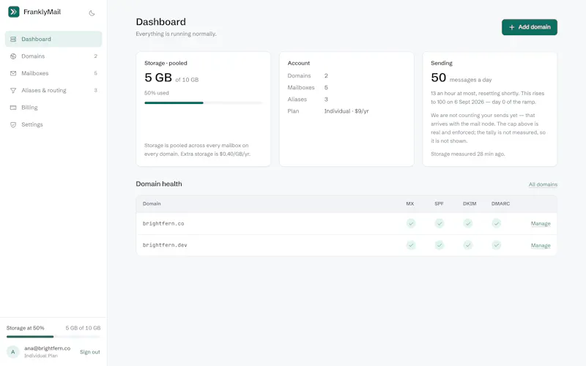
Task: Click the Storage at 50% label
Action: coord(25,328)
